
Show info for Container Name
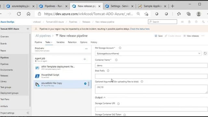[116, 60]
